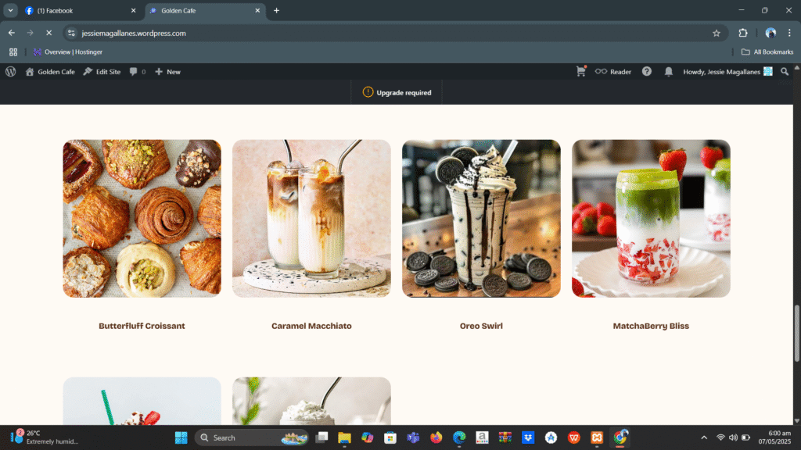The width and height of the screenshot is (801, 450).
Task: Click the Oreo Swirl product image
Action: [481, 218]
